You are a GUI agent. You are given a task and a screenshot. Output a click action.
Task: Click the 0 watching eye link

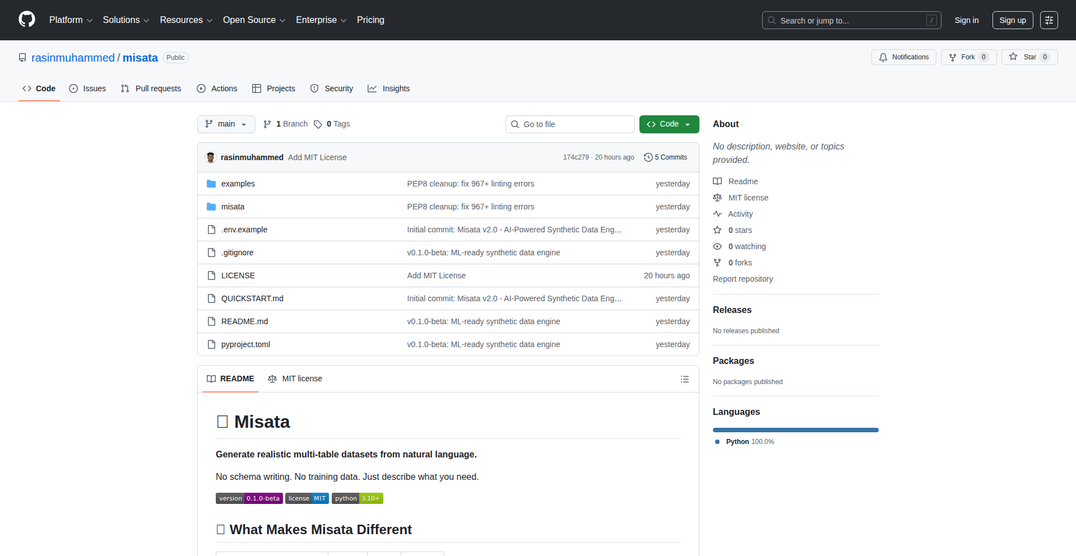pos(746,246)
